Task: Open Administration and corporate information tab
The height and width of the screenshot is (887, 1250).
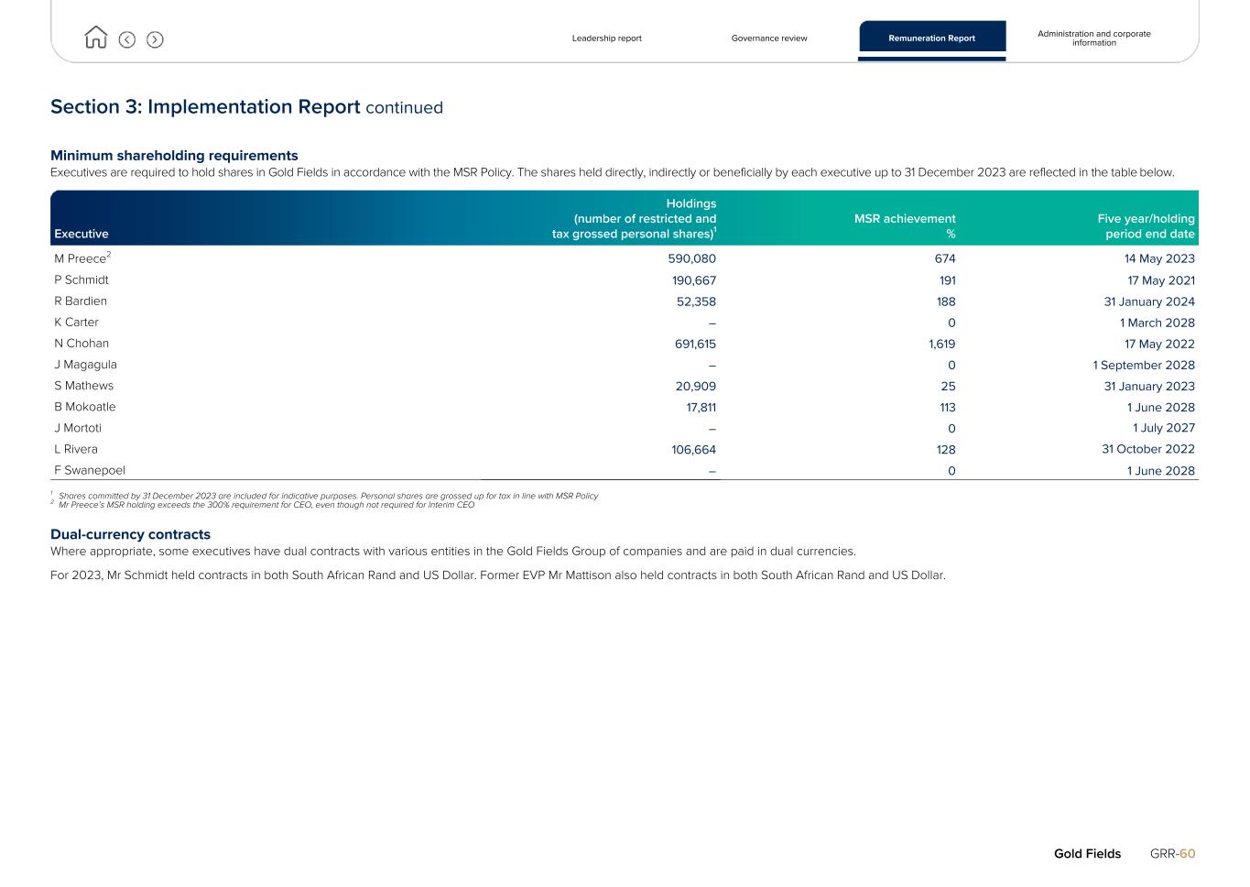Action: (x=1093, y=38)
